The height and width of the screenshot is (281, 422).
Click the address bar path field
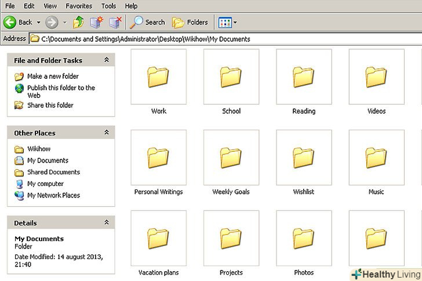(226, 39)
